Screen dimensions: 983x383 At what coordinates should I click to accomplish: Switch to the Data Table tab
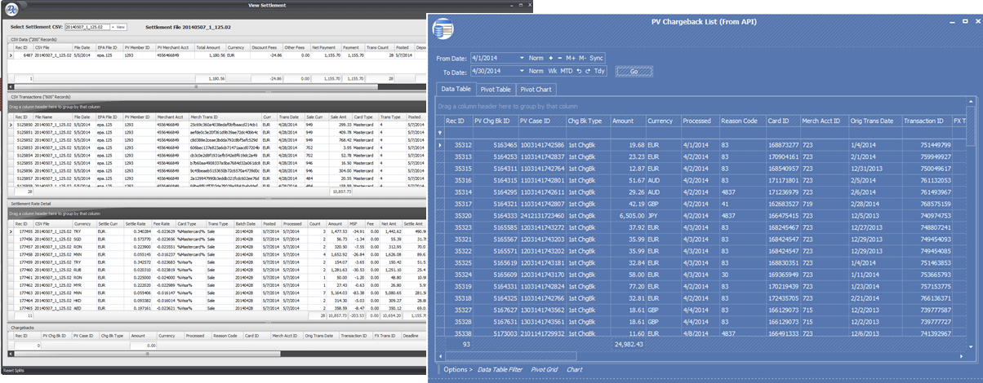pyautogui.click(x=456, y=89)
